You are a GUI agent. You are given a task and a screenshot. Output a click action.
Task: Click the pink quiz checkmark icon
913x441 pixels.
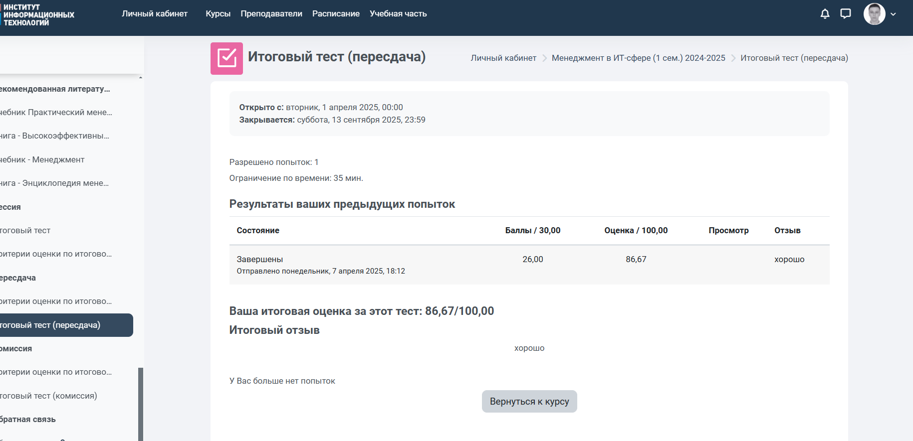227,58
